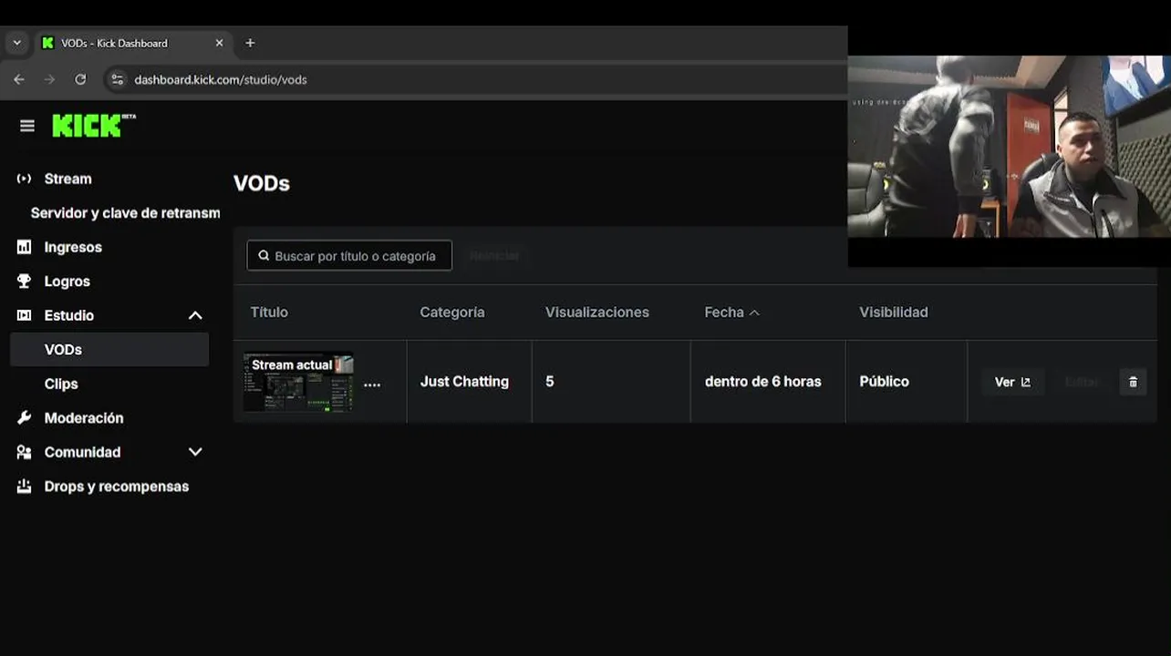The image size is (1171, 656).
Task: Click the greyed-out Editar button
Action: 1082,382
